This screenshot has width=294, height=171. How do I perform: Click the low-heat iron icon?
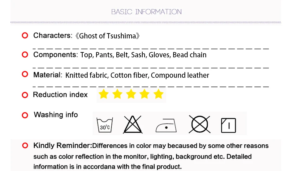tap(166, 125)
